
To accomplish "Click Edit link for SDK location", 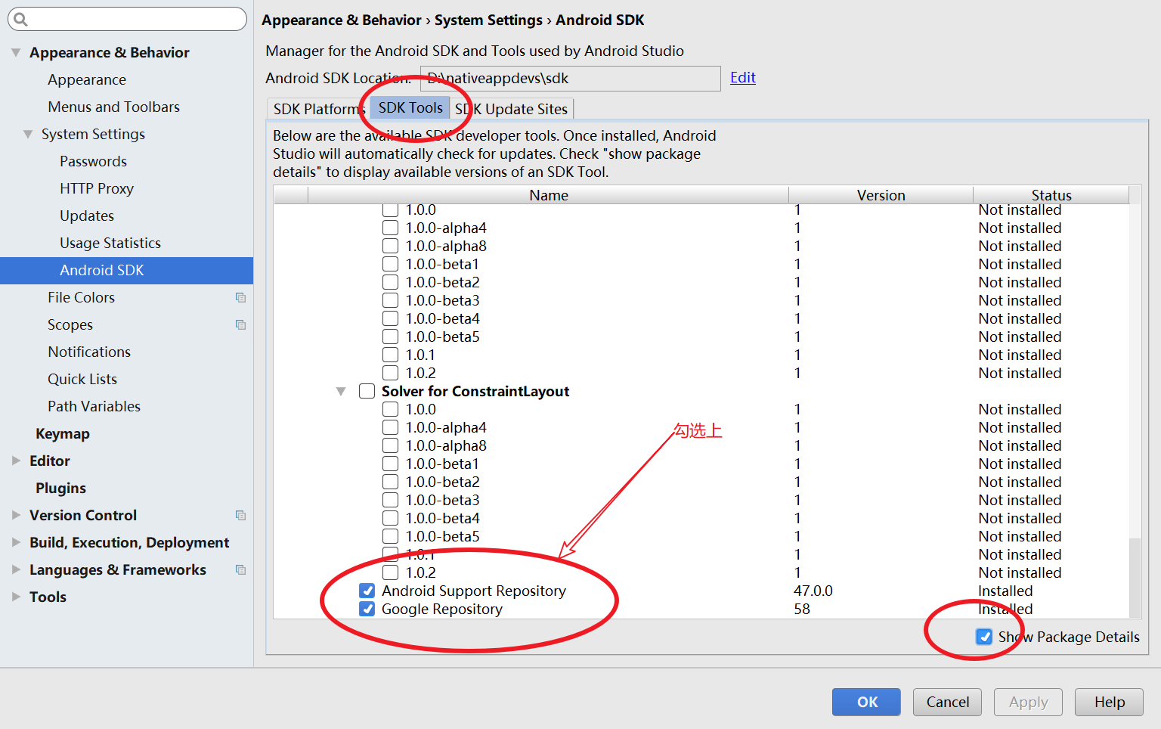I will [x=743, y=77].
